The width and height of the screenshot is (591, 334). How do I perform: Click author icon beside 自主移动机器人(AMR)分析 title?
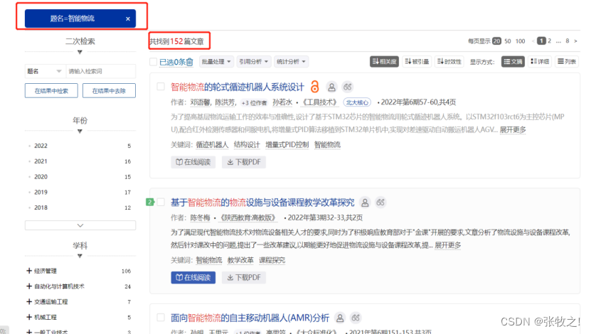click(x=340, y=318)
